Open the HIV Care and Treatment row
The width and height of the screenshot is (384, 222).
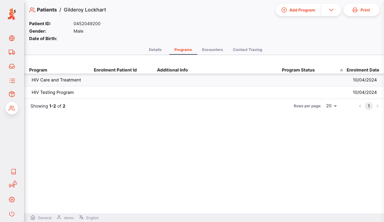pyautogui.click(x=56, y=80)
